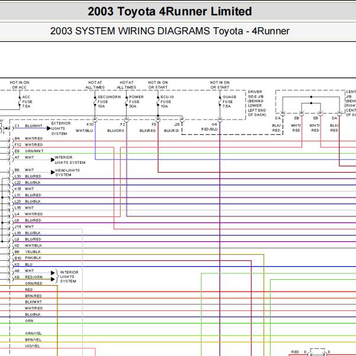Click the "HOT IN ON OR ACC" label
356x356 pixels.
coord(20,85)
